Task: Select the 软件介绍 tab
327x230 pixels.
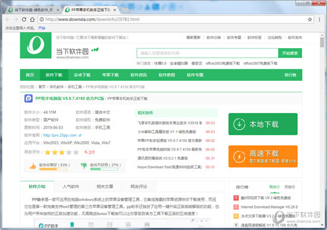Action: [x=37, y=187]
